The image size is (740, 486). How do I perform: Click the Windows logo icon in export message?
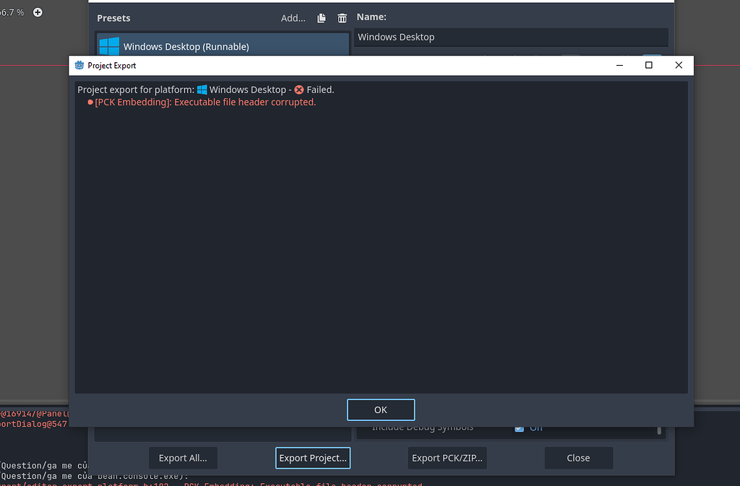(202, 90)
